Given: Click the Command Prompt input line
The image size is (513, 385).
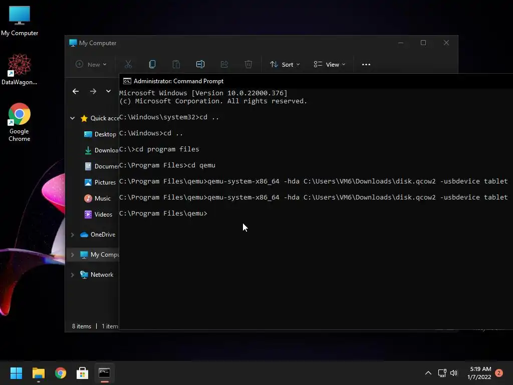Looking at the screenshot, I should (x=163, y=214).
